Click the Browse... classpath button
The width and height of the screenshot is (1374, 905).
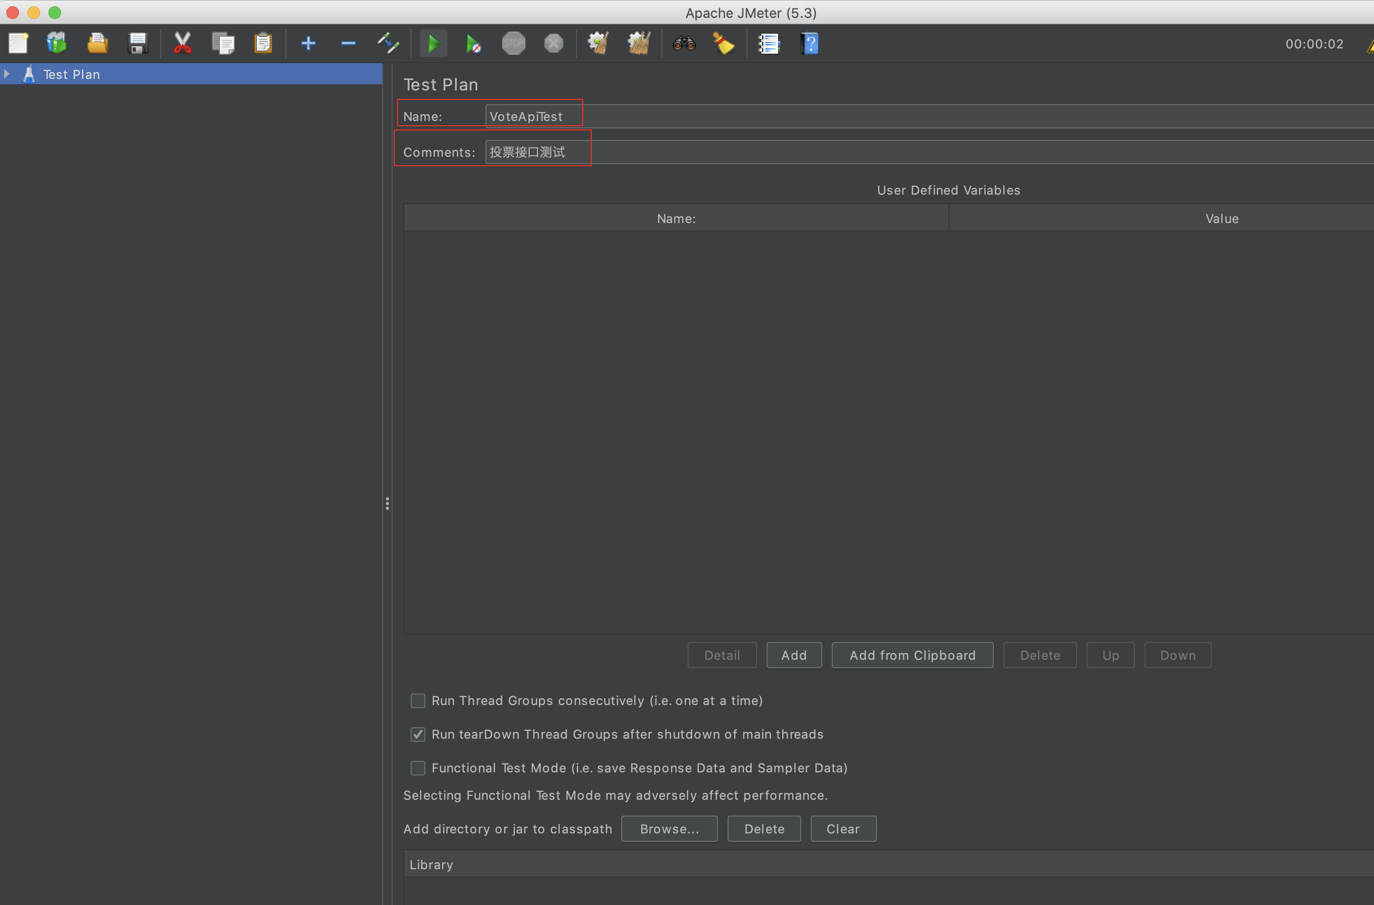(x=669, y=829)
